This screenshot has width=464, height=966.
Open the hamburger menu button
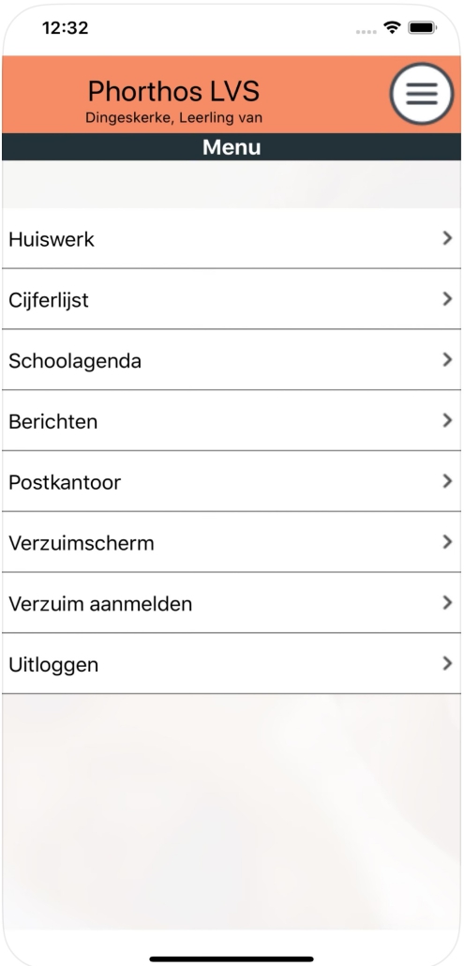coord(422,95)
